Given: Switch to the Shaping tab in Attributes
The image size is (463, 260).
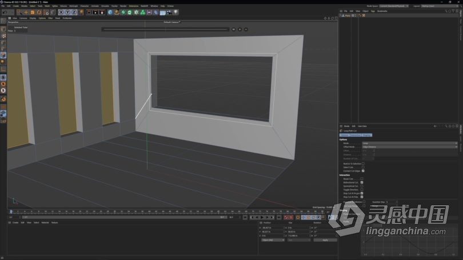Looking at the screenshot, I should 367,135.
